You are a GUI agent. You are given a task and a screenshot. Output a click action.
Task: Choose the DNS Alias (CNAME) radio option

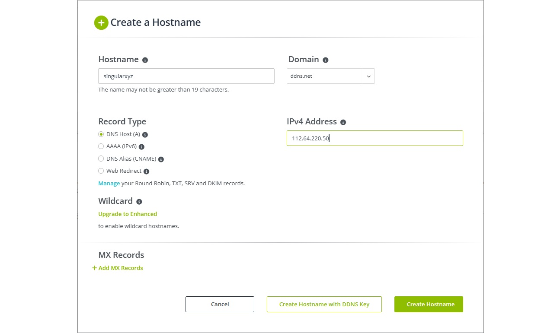point(101,159)
